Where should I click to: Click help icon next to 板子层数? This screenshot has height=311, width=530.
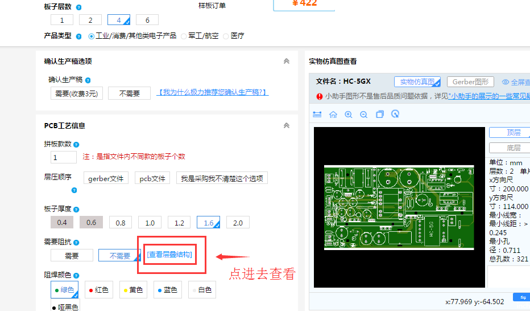click(78, 7)
